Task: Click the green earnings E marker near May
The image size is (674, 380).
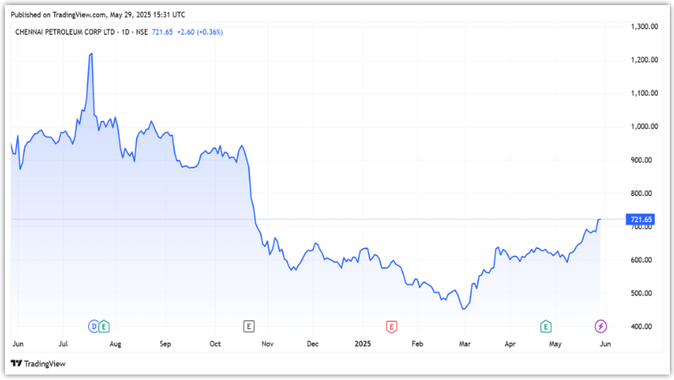Action: (546, 326)
